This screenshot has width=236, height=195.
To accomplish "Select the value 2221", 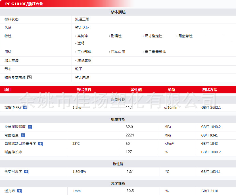I will click(130, 135).
